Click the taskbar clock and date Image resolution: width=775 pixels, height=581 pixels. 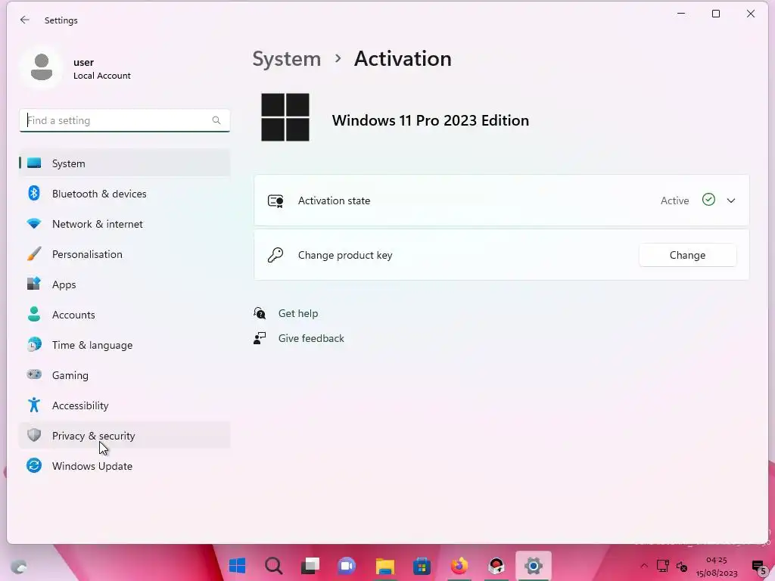coord(717,566)
